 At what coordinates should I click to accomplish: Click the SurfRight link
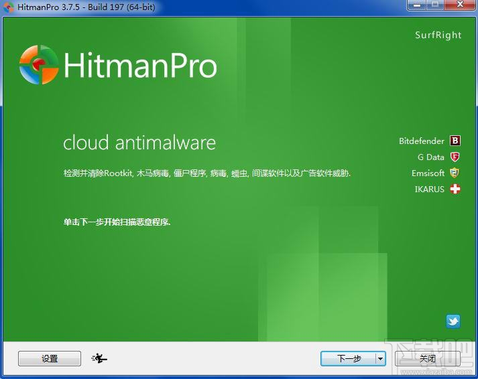click(x=438, y=35)
